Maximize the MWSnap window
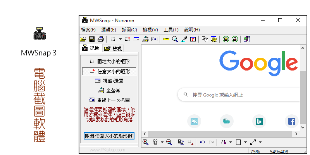310x155 pixels. click(x=280, y=20)
